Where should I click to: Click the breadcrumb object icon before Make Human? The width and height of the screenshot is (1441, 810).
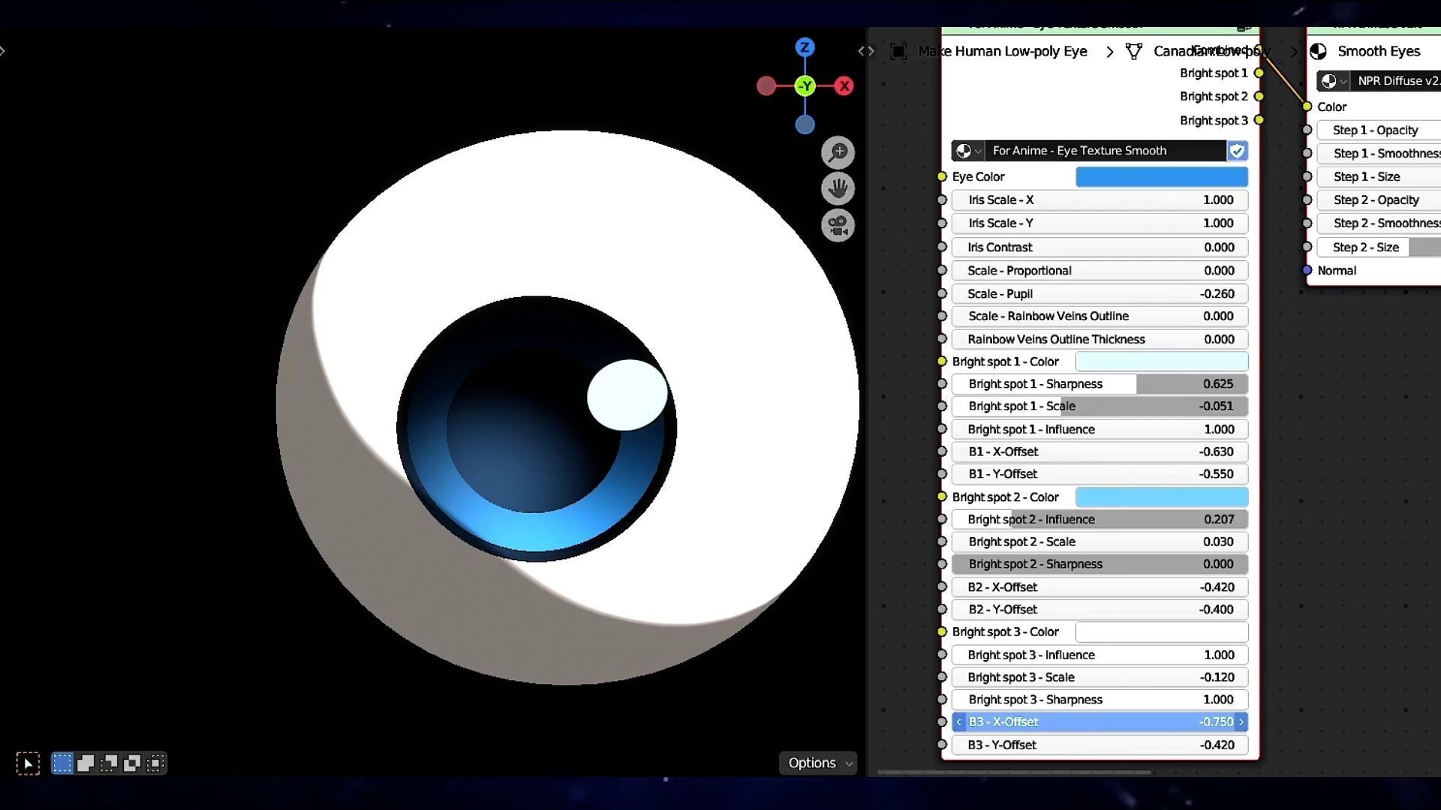pyautogui.click(x=898, y=51)
